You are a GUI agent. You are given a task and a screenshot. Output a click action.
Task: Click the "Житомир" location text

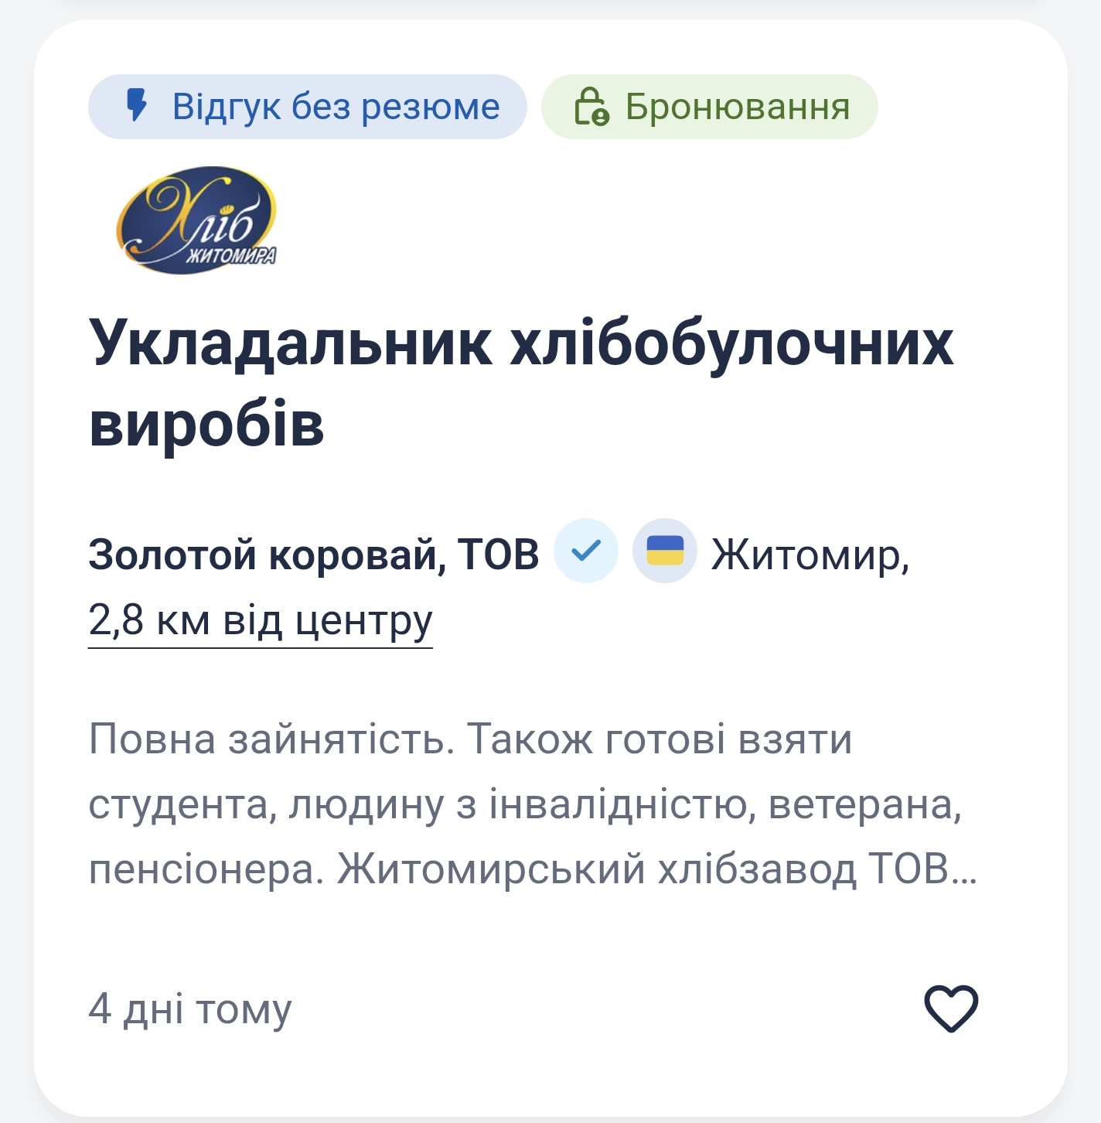807,551
